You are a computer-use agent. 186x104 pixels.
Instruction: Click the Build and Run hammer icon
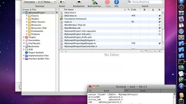click(94, 2)
